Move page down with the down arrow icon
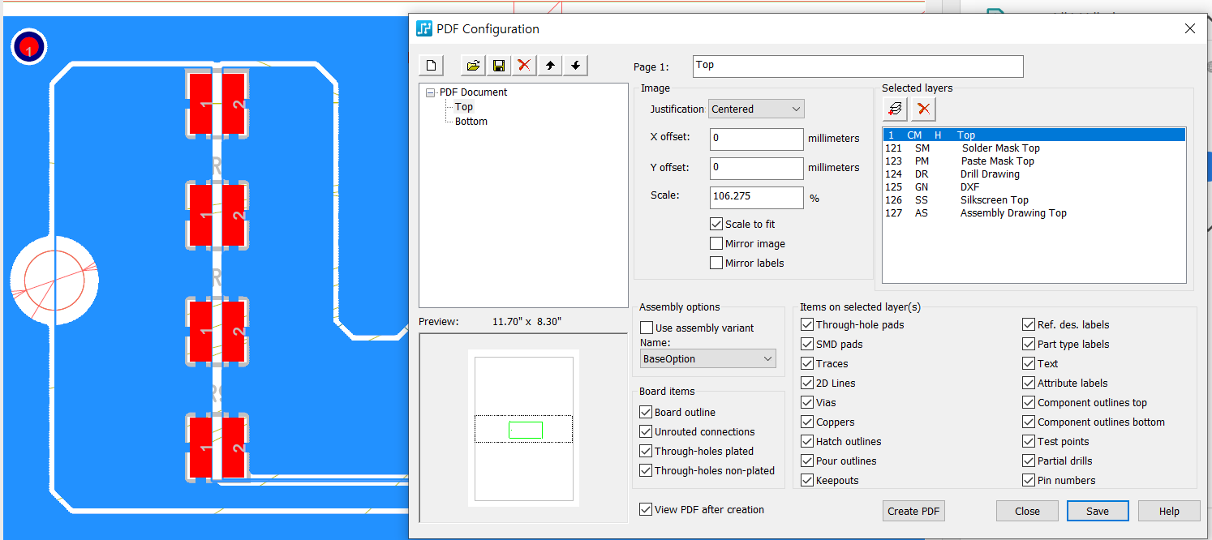 coord(575,66)
